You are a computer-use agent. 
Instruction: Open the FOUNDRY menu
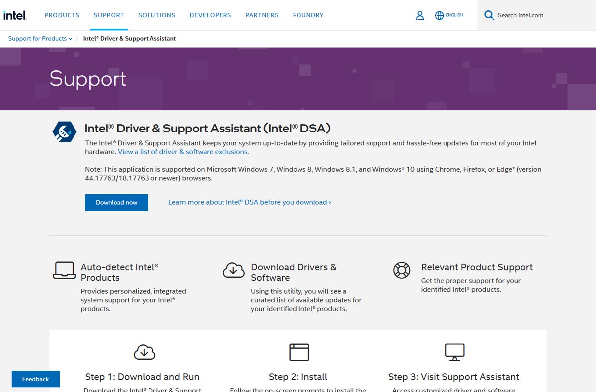click(x=308, y=15)
